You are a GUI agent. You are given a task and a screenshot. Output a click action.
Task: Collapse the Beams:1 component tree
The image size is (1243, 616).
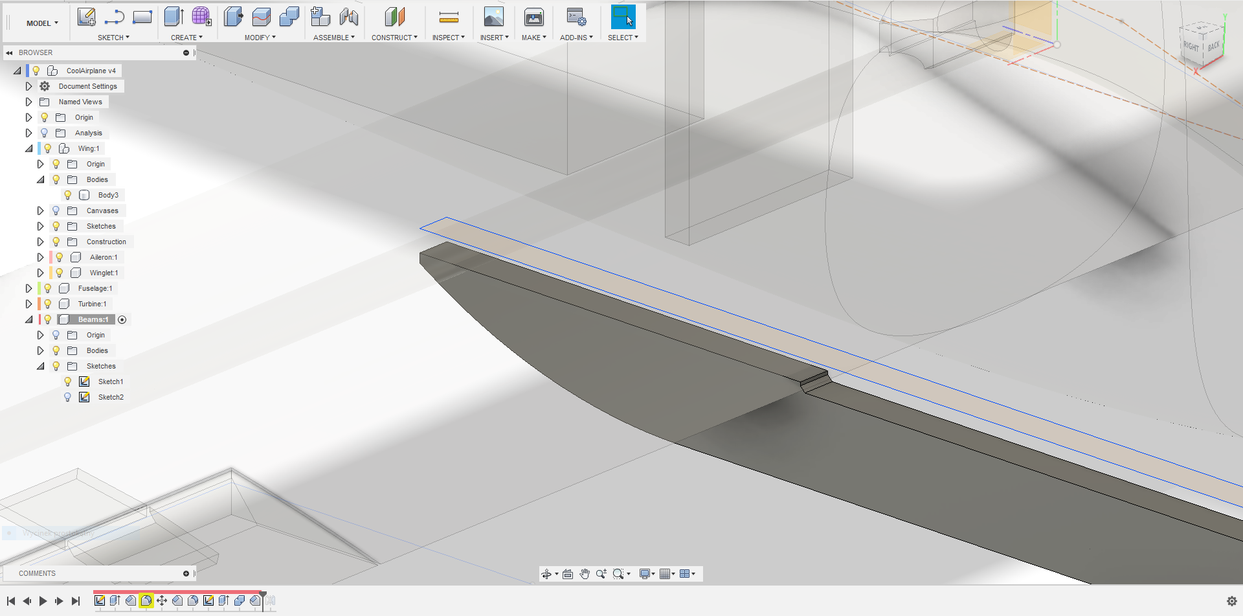28,319
